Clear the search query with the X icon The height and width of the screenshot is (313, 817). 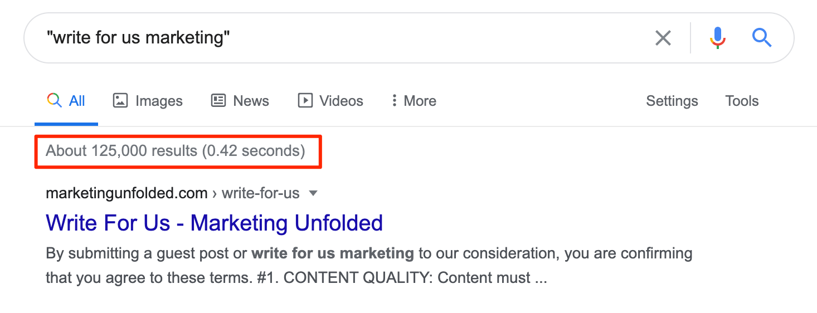[663, 38]
